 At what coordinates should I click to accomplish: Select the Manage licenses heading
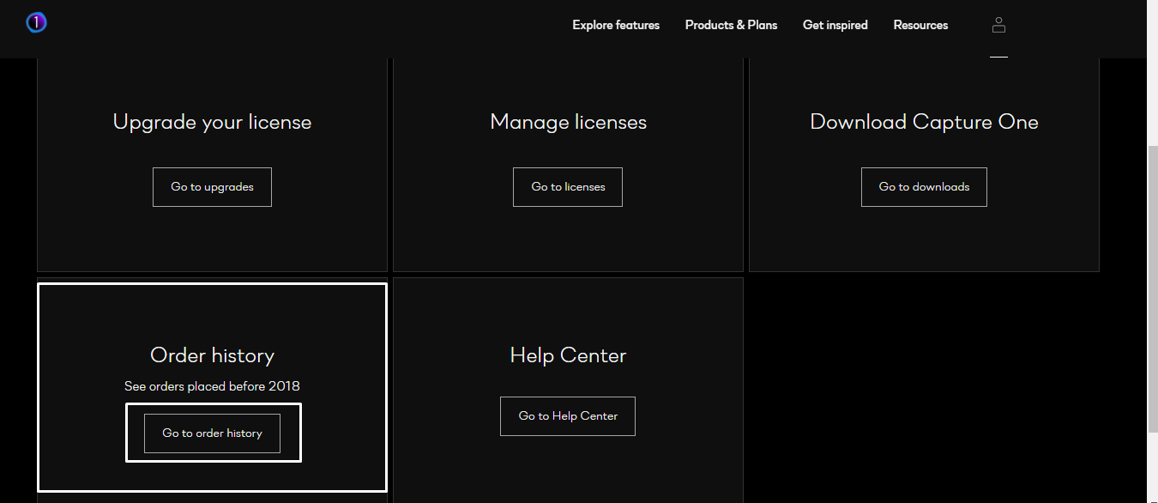click(568, 122)
